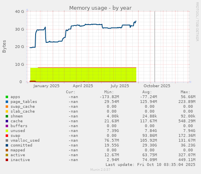Click the page_tables average value 125.94M
Viewport: 201px width, 174px height.
(148, 102)
